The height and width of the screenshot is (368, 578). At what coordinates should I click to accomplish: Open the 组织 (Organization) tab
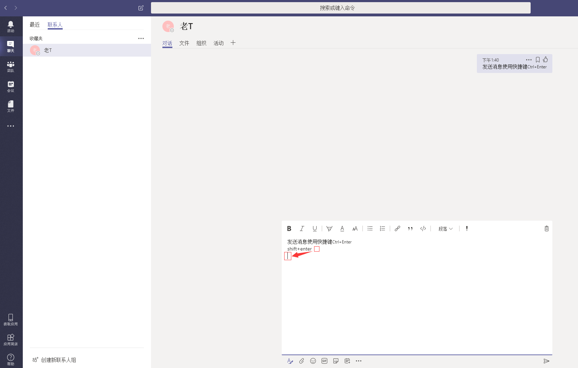[201, 43]
